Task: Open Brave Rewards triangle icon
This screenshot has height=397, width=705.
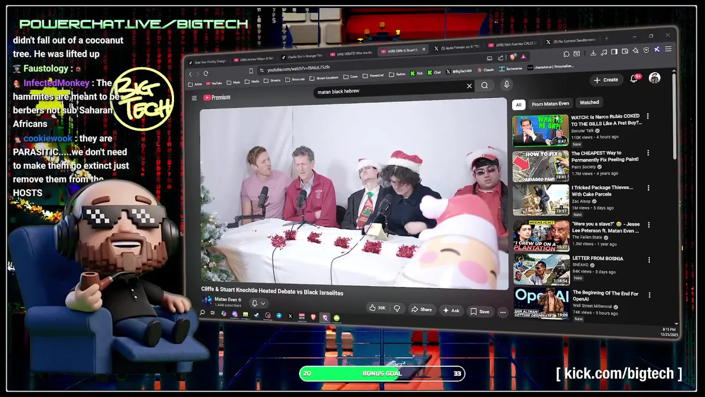Action: (523, 57)
